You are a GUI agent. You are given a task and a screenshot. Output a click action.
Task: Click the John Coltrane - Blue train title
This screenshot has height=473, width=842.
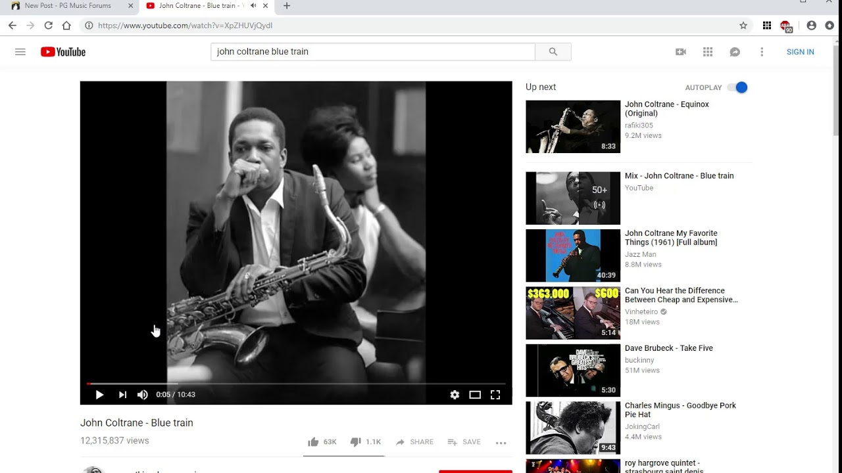click(137, 423)
